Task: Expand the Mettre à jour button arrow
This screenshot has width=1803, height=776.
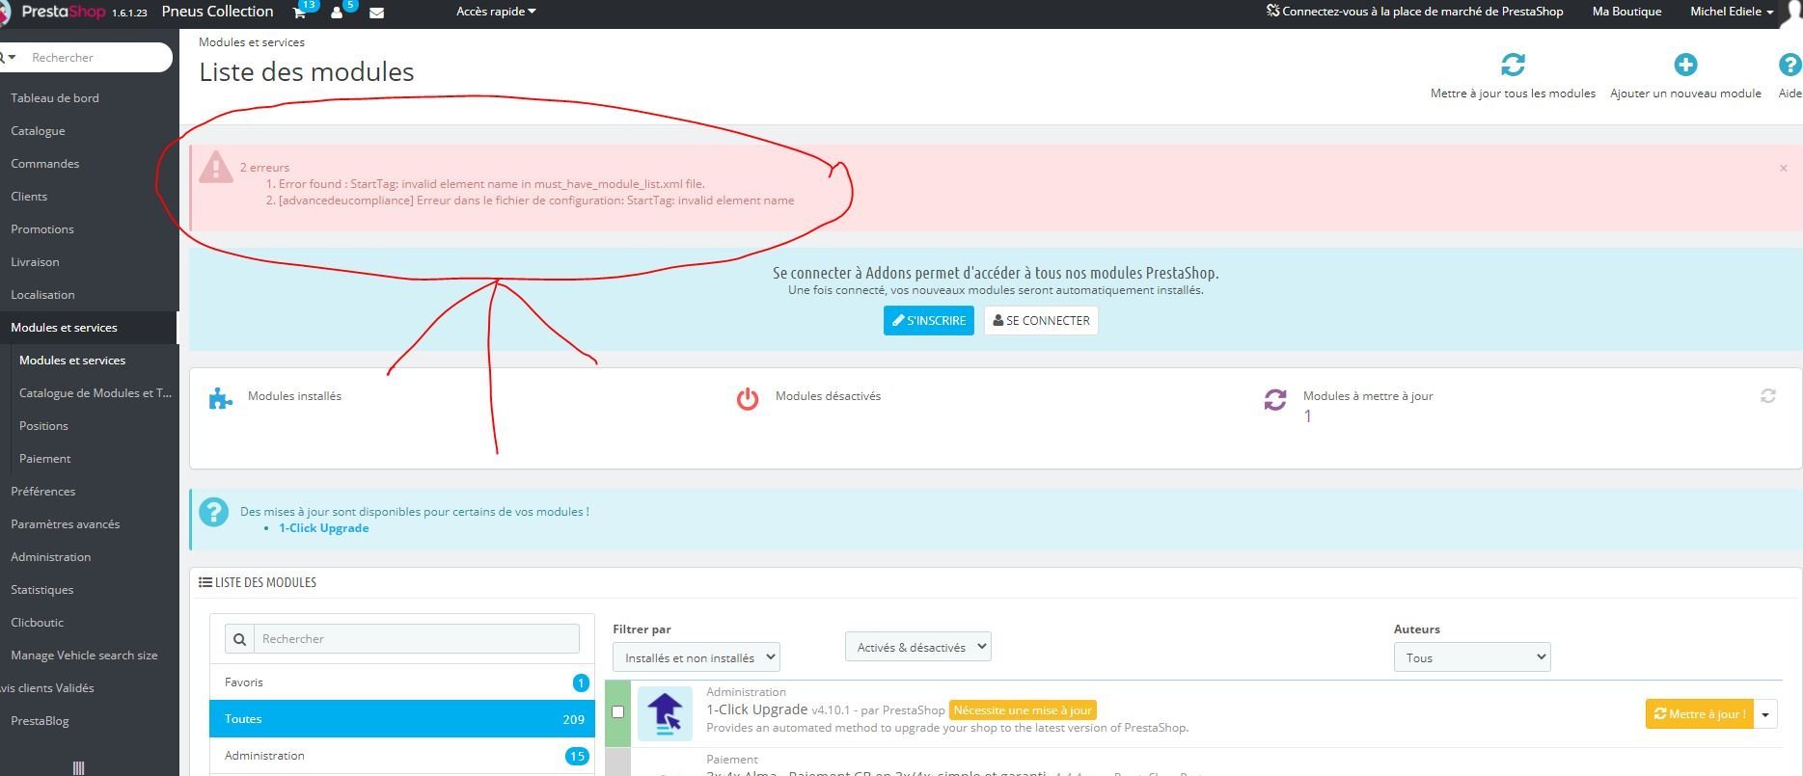Action: [x=1765, y=714]
